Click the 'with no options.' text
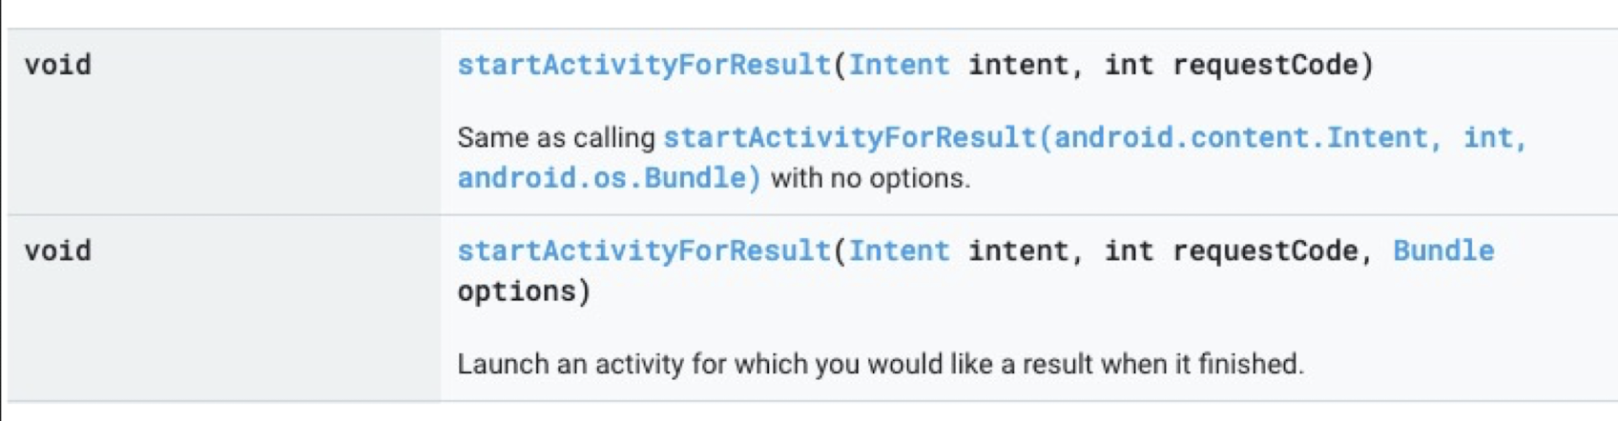 pyautogui.click(x=870, y=178)
